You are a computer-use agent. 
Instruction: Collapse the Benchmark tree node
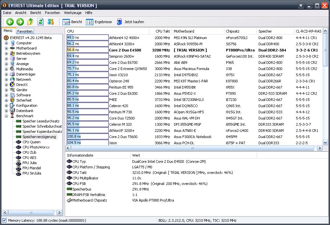[6, 116]
